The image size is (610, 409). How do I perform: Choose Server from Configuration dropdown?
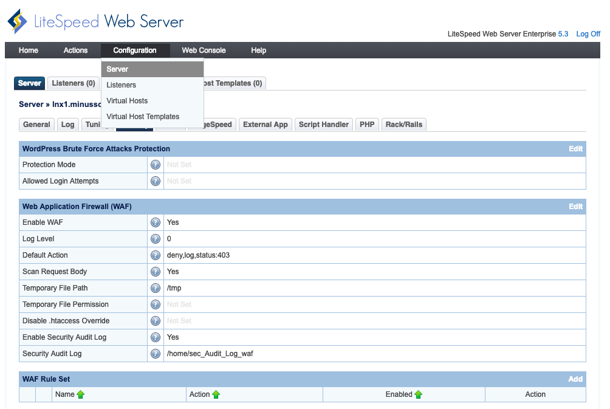click(x=152, y=69)
